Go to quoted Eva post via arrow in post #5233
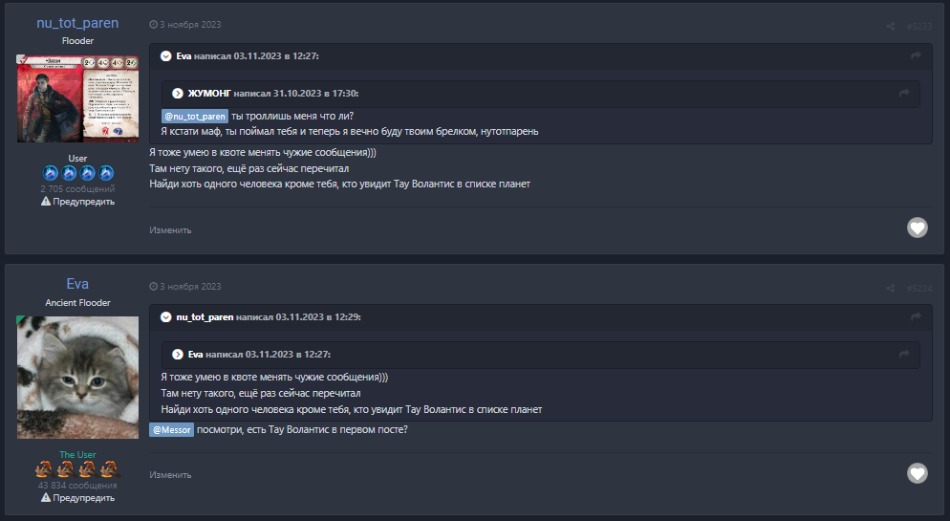 pos(916,56)
